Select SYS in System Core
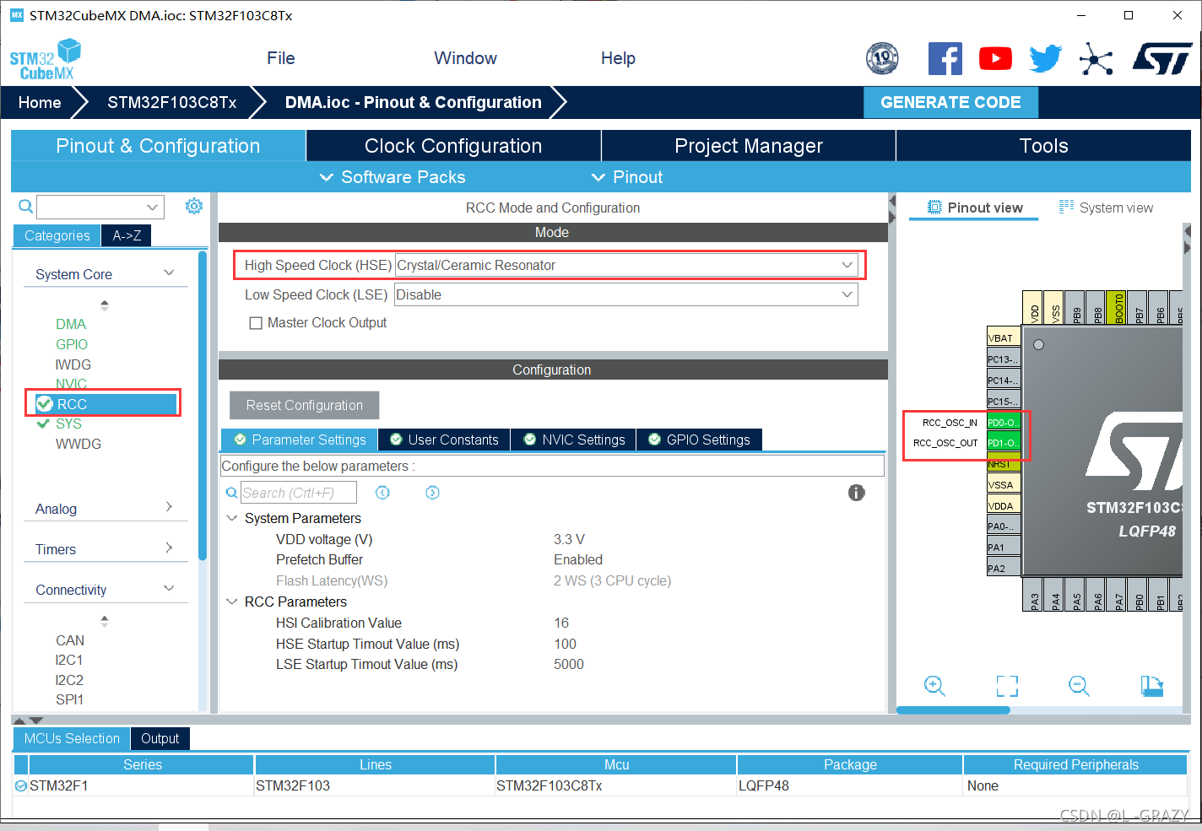Screen dimensions: 1202x831 tap(68, 424)
